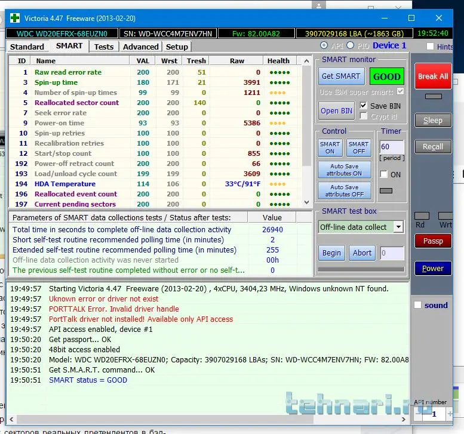464x434 pixels.
Task: Click the Get SMART button
Action: point(341,76)
